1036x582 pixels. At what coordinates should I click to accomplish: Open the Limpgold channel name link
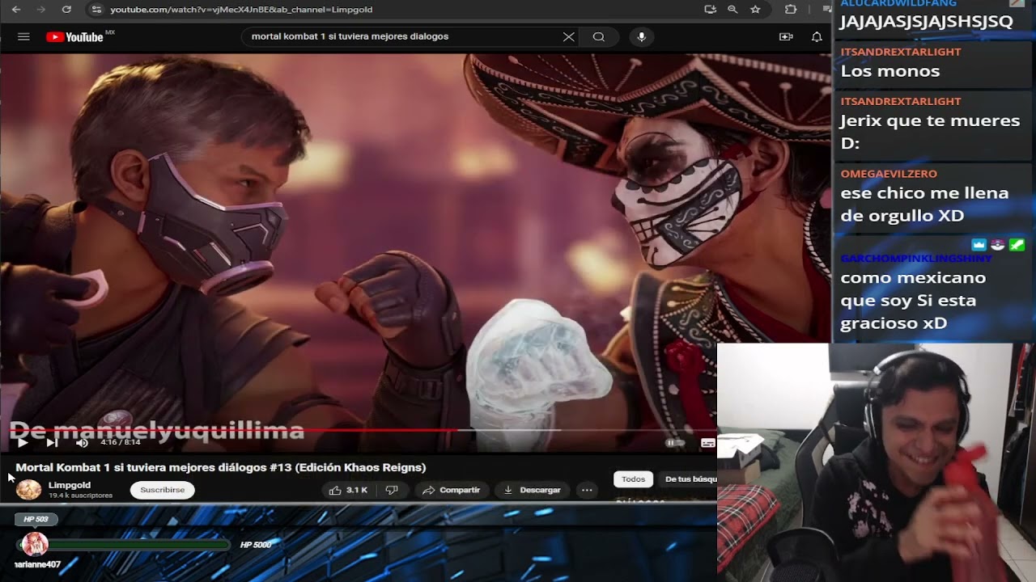[x=70, y=485]
